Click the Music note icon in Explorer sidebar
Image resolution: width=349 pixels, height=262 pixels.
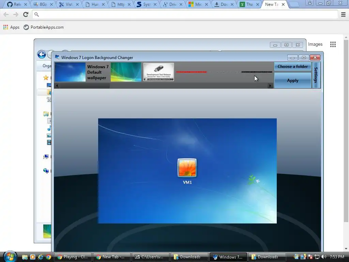click(x=49, y=128)
